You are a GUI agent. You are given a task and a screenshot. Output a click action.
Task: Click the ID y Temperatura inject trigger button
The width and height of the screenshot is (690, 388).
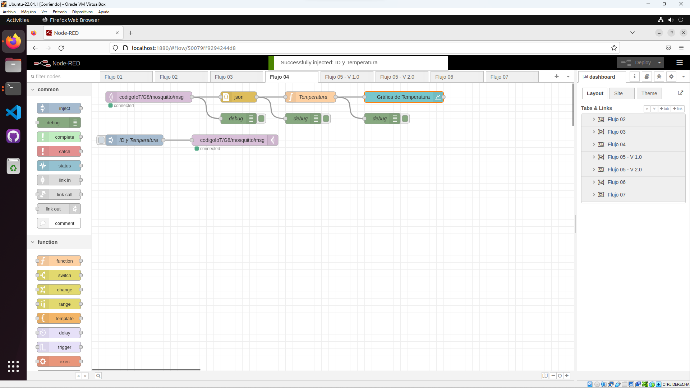pyautogui.click(x=101, y=140)
